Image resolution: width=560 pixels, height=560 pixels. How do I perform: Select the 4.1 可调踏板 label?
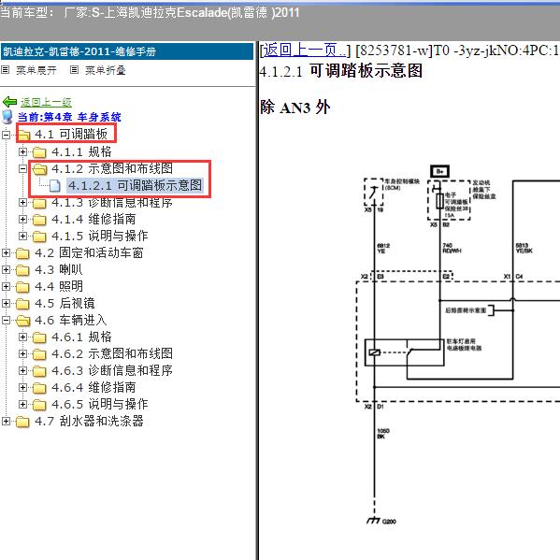(x=71, y=135)
